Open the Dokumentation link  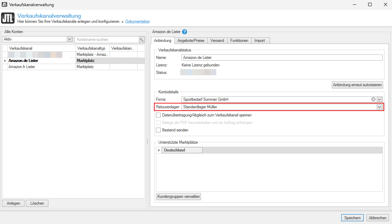(x=138, y=22)
